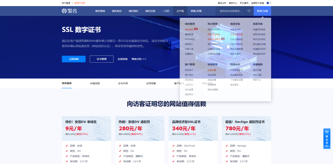Open the 联系我们 chat widget

pyautogui.click(x=327, y=139)
